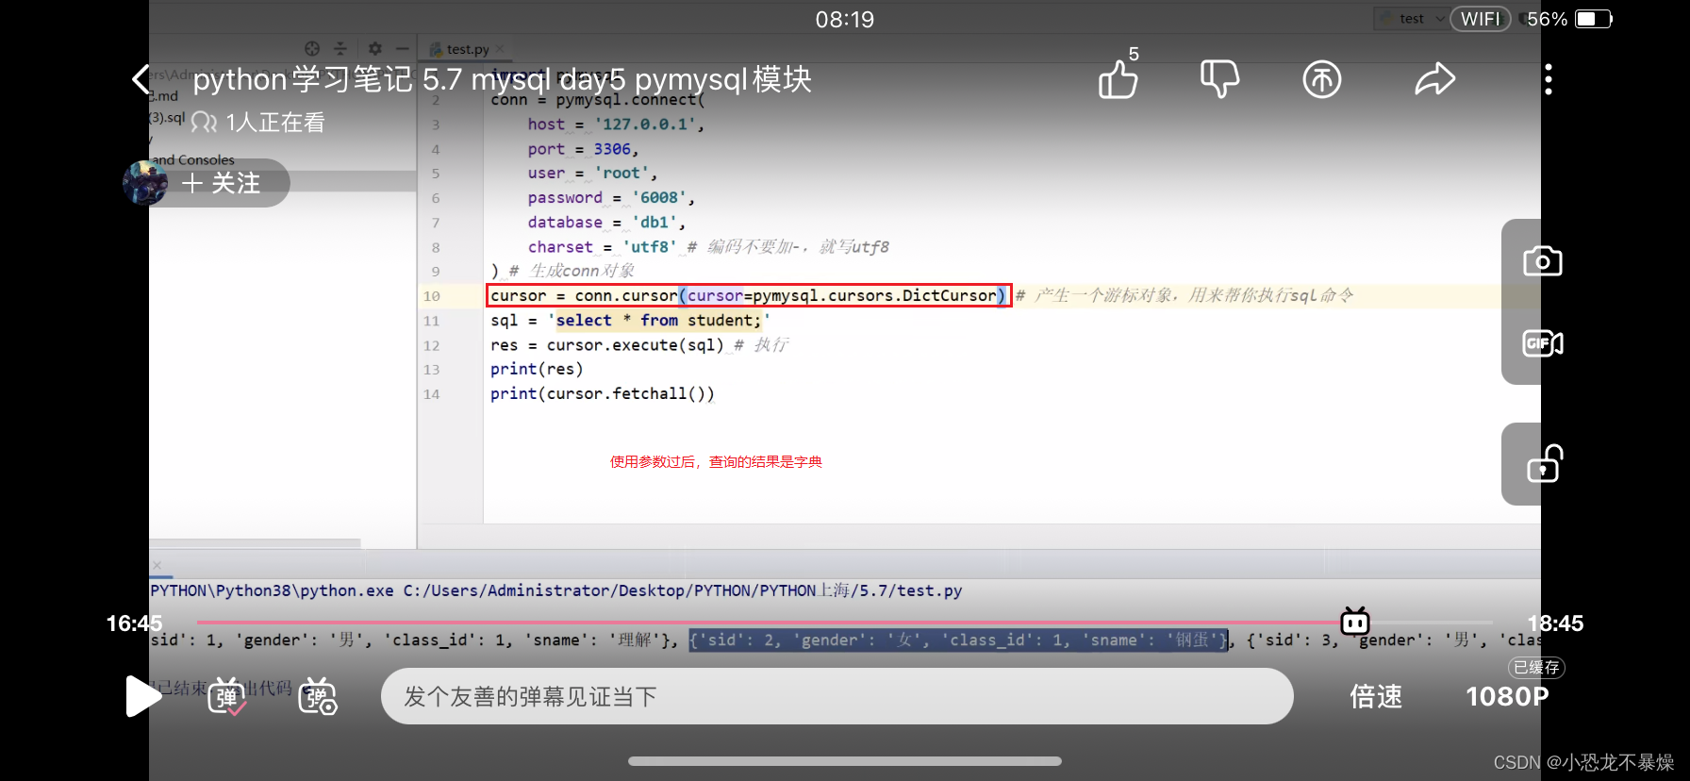Open the test run configuration dropdown
Viewport: 1690px width, 781px height.
point(1412,19)
